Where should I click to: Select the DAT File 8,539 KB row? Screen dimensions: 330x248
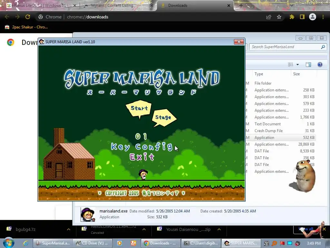(281, 151)
